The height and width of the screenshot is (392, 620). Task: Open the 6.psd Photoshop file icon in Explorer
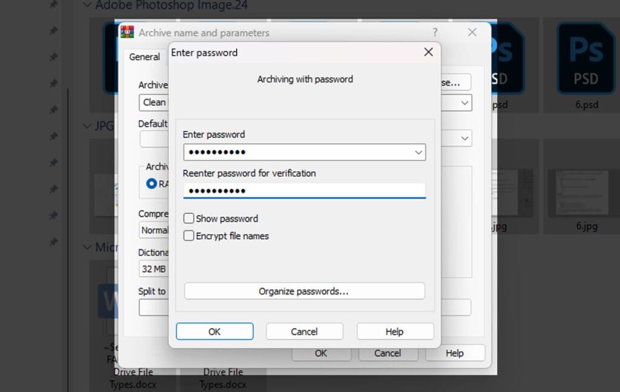click(586, 58)
